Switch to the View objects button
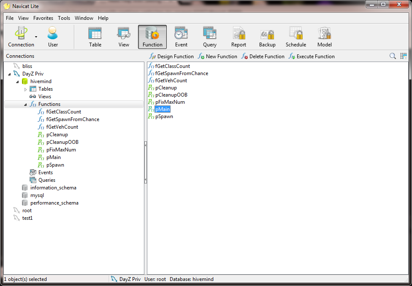412x286 pixels. click(124, 37)
